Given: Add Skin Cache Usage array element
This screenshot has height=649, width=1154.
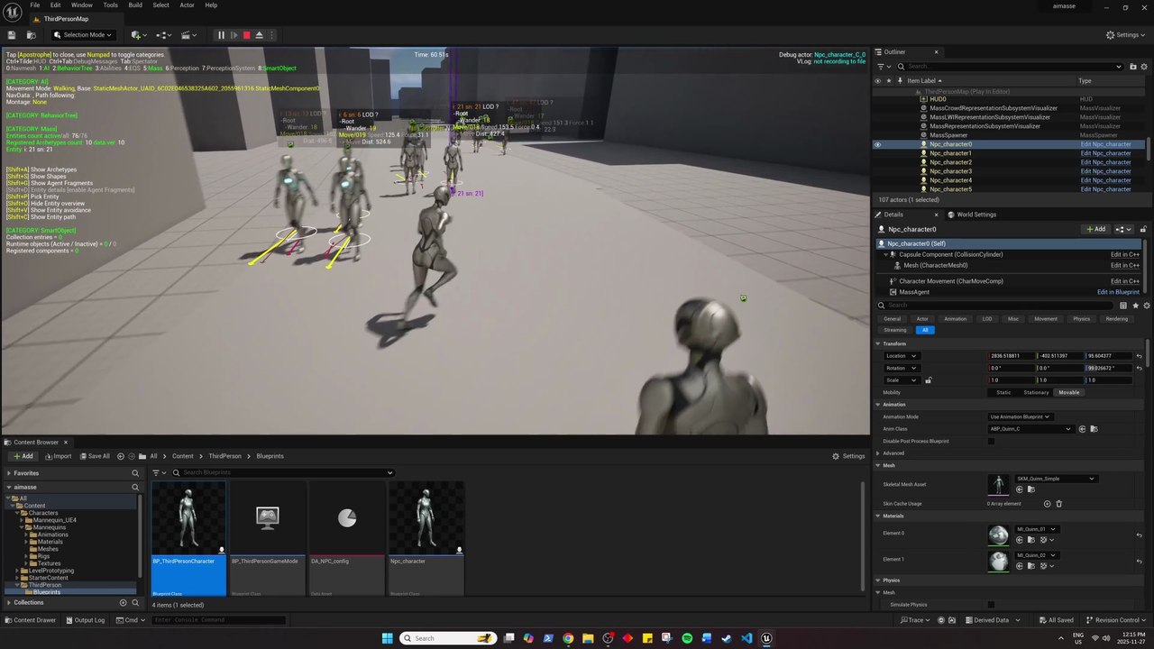Looking at the screenshot, I should (x=1047, y=504).
